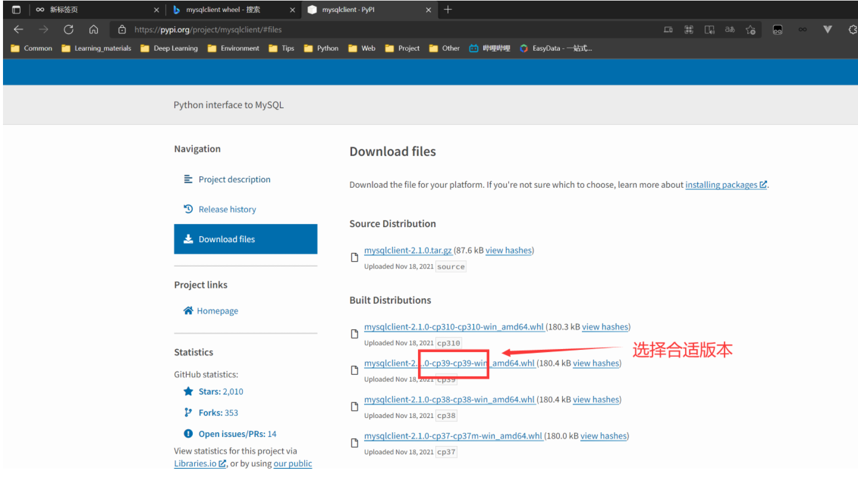Click the 'cp38' tag label
This screenshot has width=858, height=504.
(446, 416)
